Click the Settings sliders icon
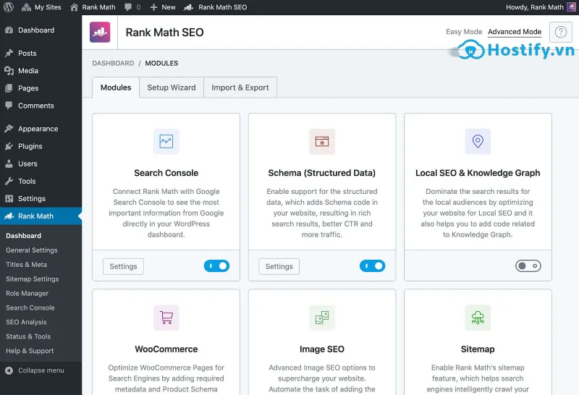The width and height of the screenshot is (579, 395). coord(9,199)
